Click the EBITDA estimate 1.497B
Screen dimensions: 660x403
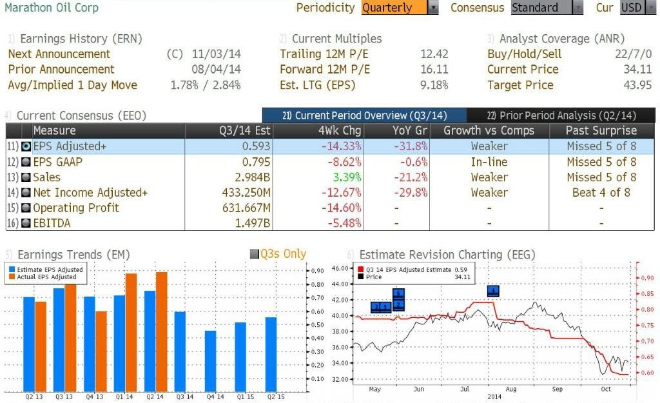tap(253, 222)
